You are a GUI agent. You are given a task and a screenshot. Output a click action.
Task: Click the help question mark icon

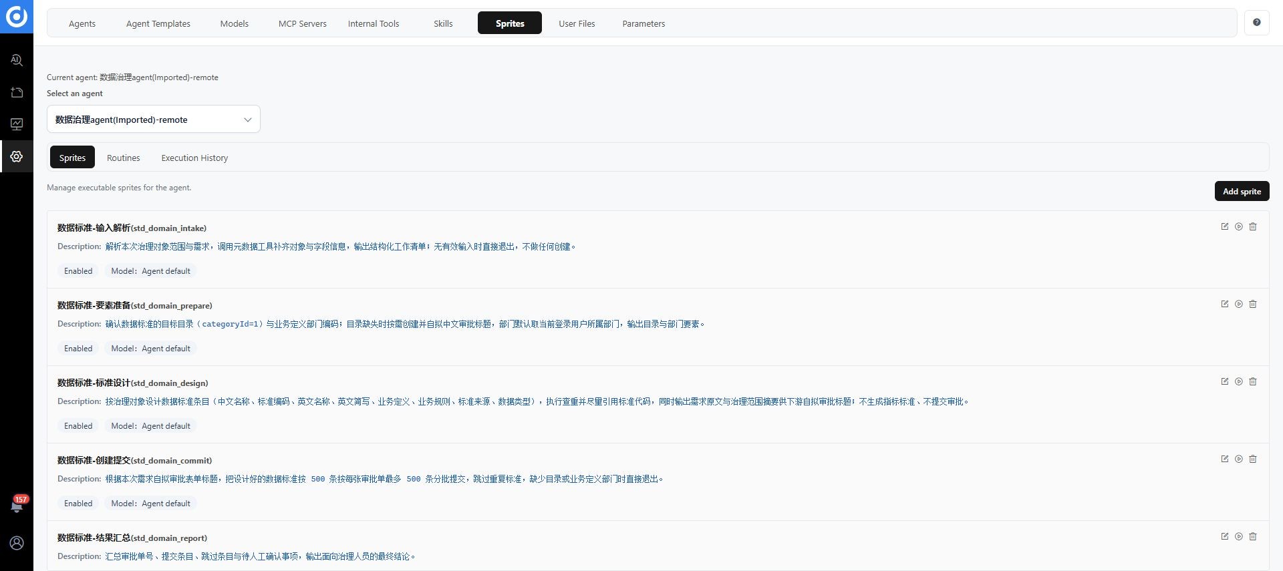point(1256,23)
